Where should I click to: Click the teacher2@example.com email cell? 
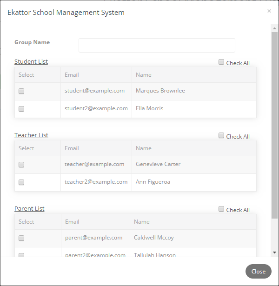point(96,182)
